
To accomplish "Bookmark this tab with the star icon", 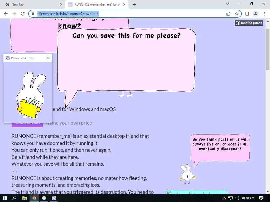I will pyautogui.click(x=237, y=14).
